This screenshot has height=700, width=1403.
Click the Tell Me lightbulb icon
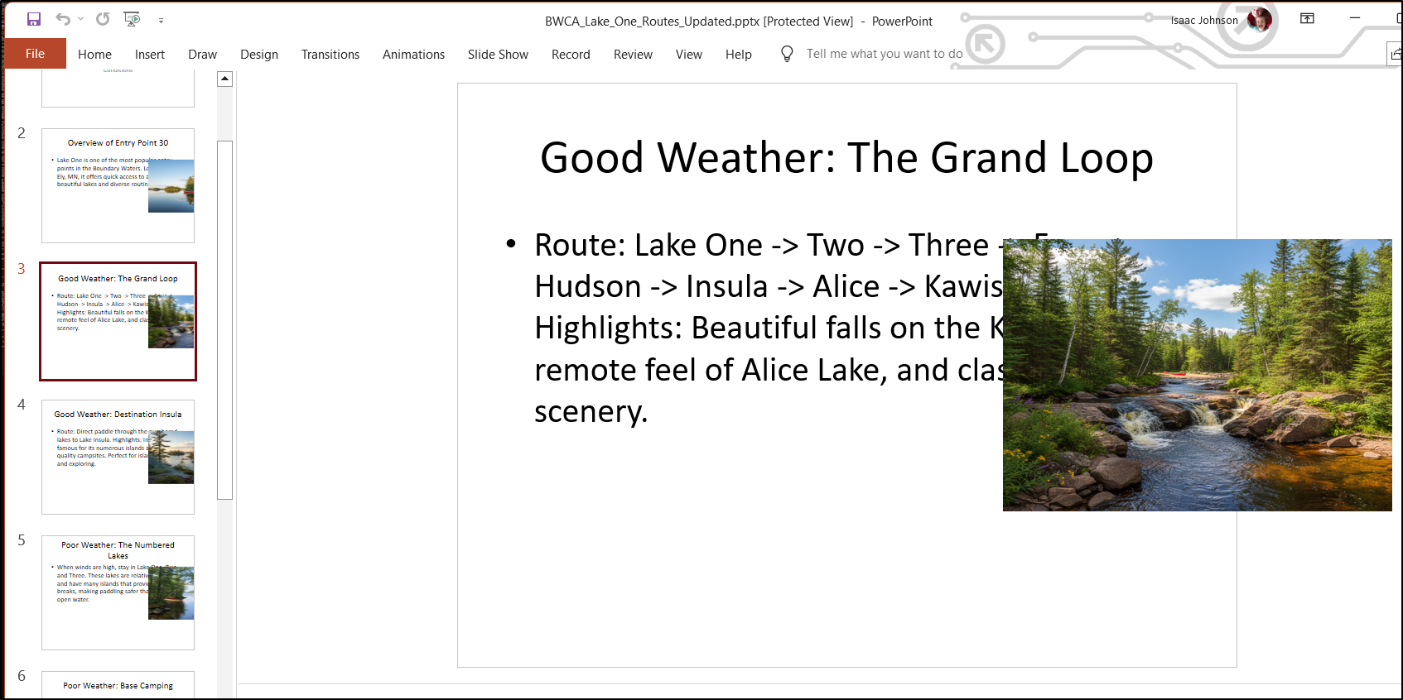click(x=787, y=54)
